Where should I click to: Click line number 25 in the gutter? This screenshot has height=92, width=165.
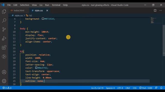pos(14,81)
